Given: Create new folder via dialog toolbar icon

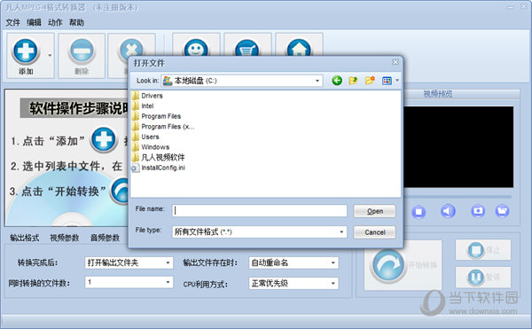Looking at the screenshot, I should click(370, 81).
